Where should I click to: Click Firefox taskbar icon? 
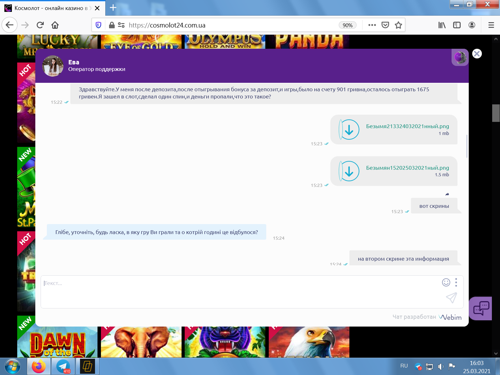tap(38, 366)
